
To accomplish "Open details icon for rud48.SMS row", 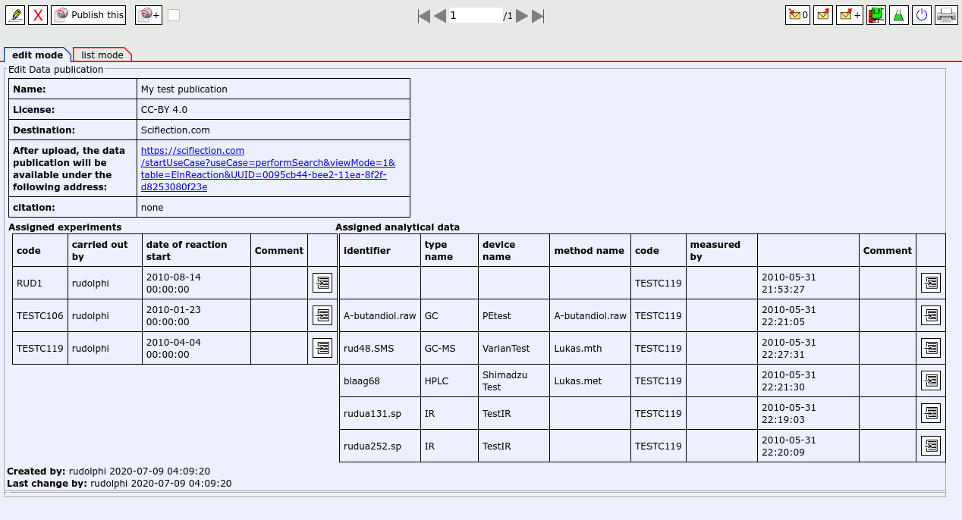I will click(931, 348).
